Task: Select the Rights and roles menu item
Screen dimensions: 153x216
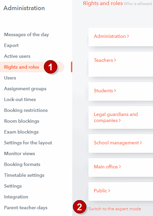Action: click(22, 67)
